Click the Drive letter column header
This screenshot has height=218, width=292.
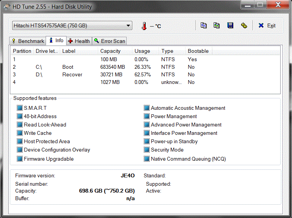[x=46, y=51]
